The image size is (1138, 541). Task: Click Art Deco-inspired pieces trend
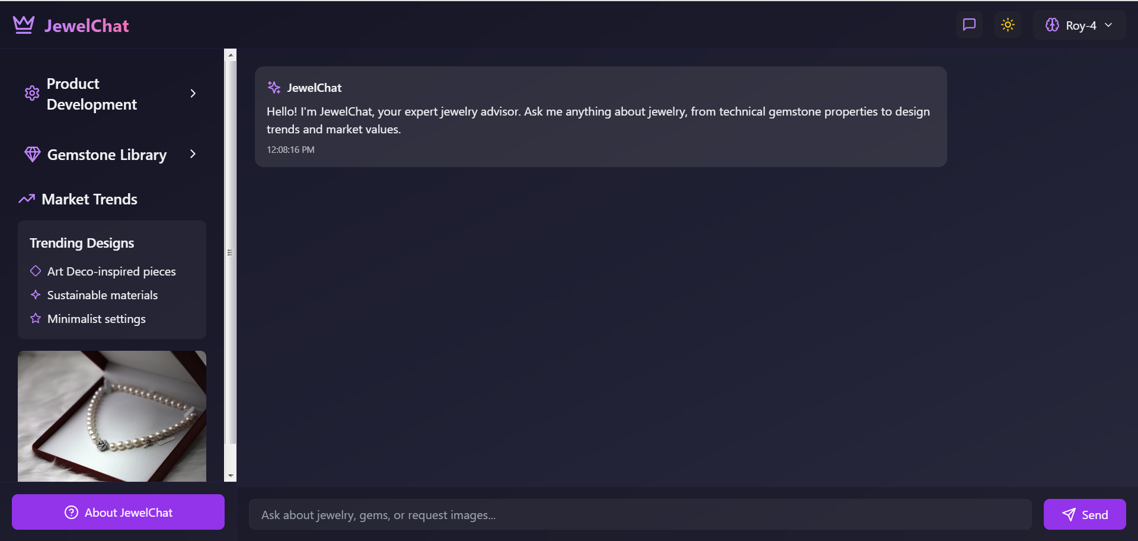click(x=111, y=271)
